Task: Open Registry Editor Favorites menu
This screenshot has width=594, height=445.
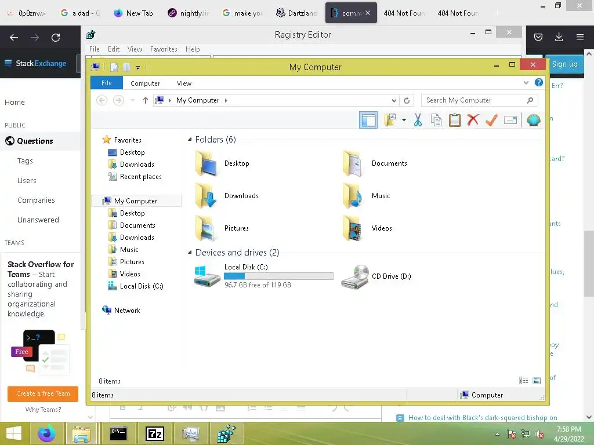Action: point(164,49)
